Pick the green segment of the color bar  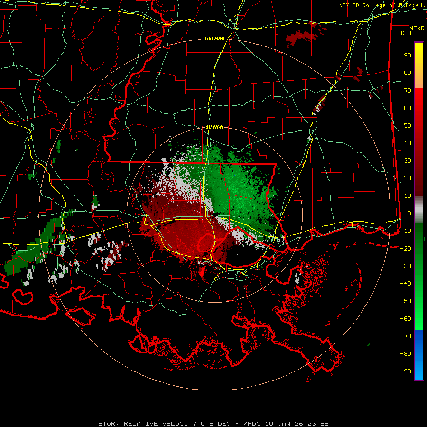(x=419, y=277)
